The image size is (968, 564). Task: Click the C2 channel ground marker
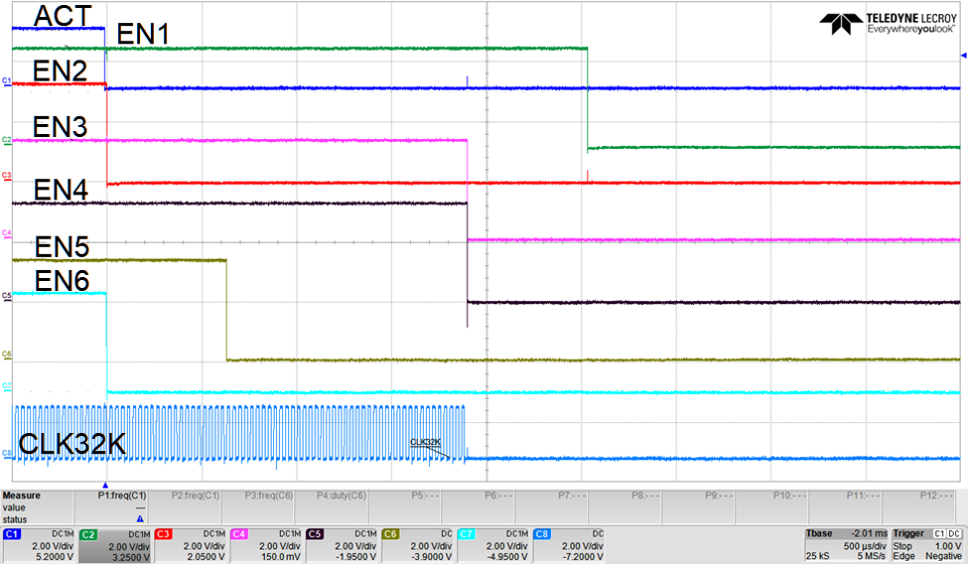[6, 140]
